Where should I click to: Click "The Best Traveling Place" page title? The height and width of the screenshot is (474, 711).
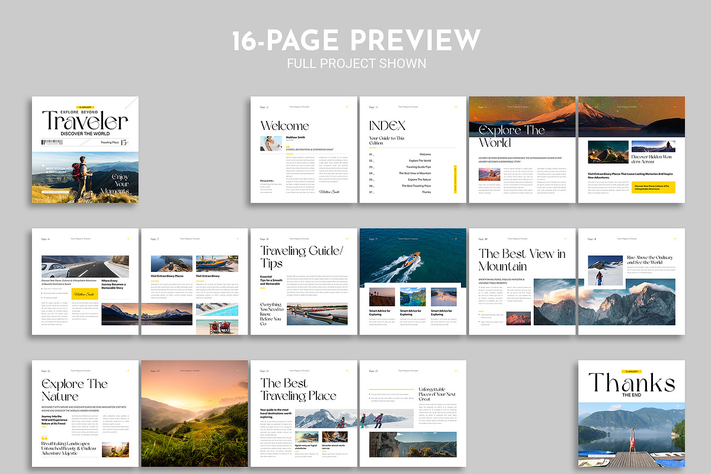(x=298, y=389)
